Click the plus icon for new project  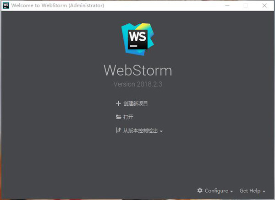(x=118, y=103)
